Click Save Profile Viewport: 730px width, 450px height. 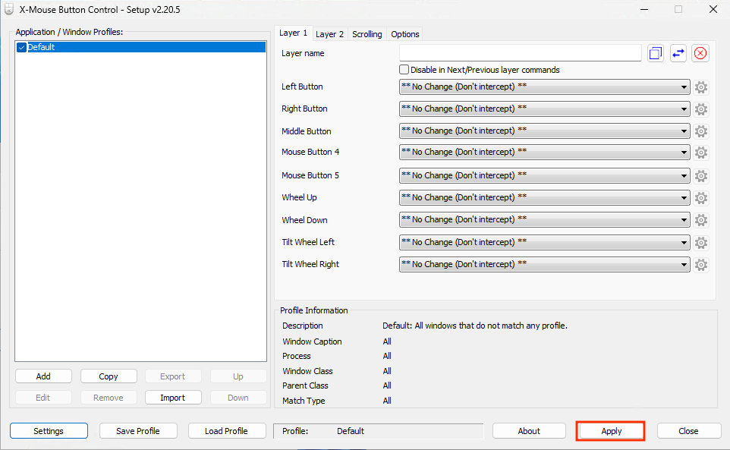pyautogui.click(x=138, y=431)
